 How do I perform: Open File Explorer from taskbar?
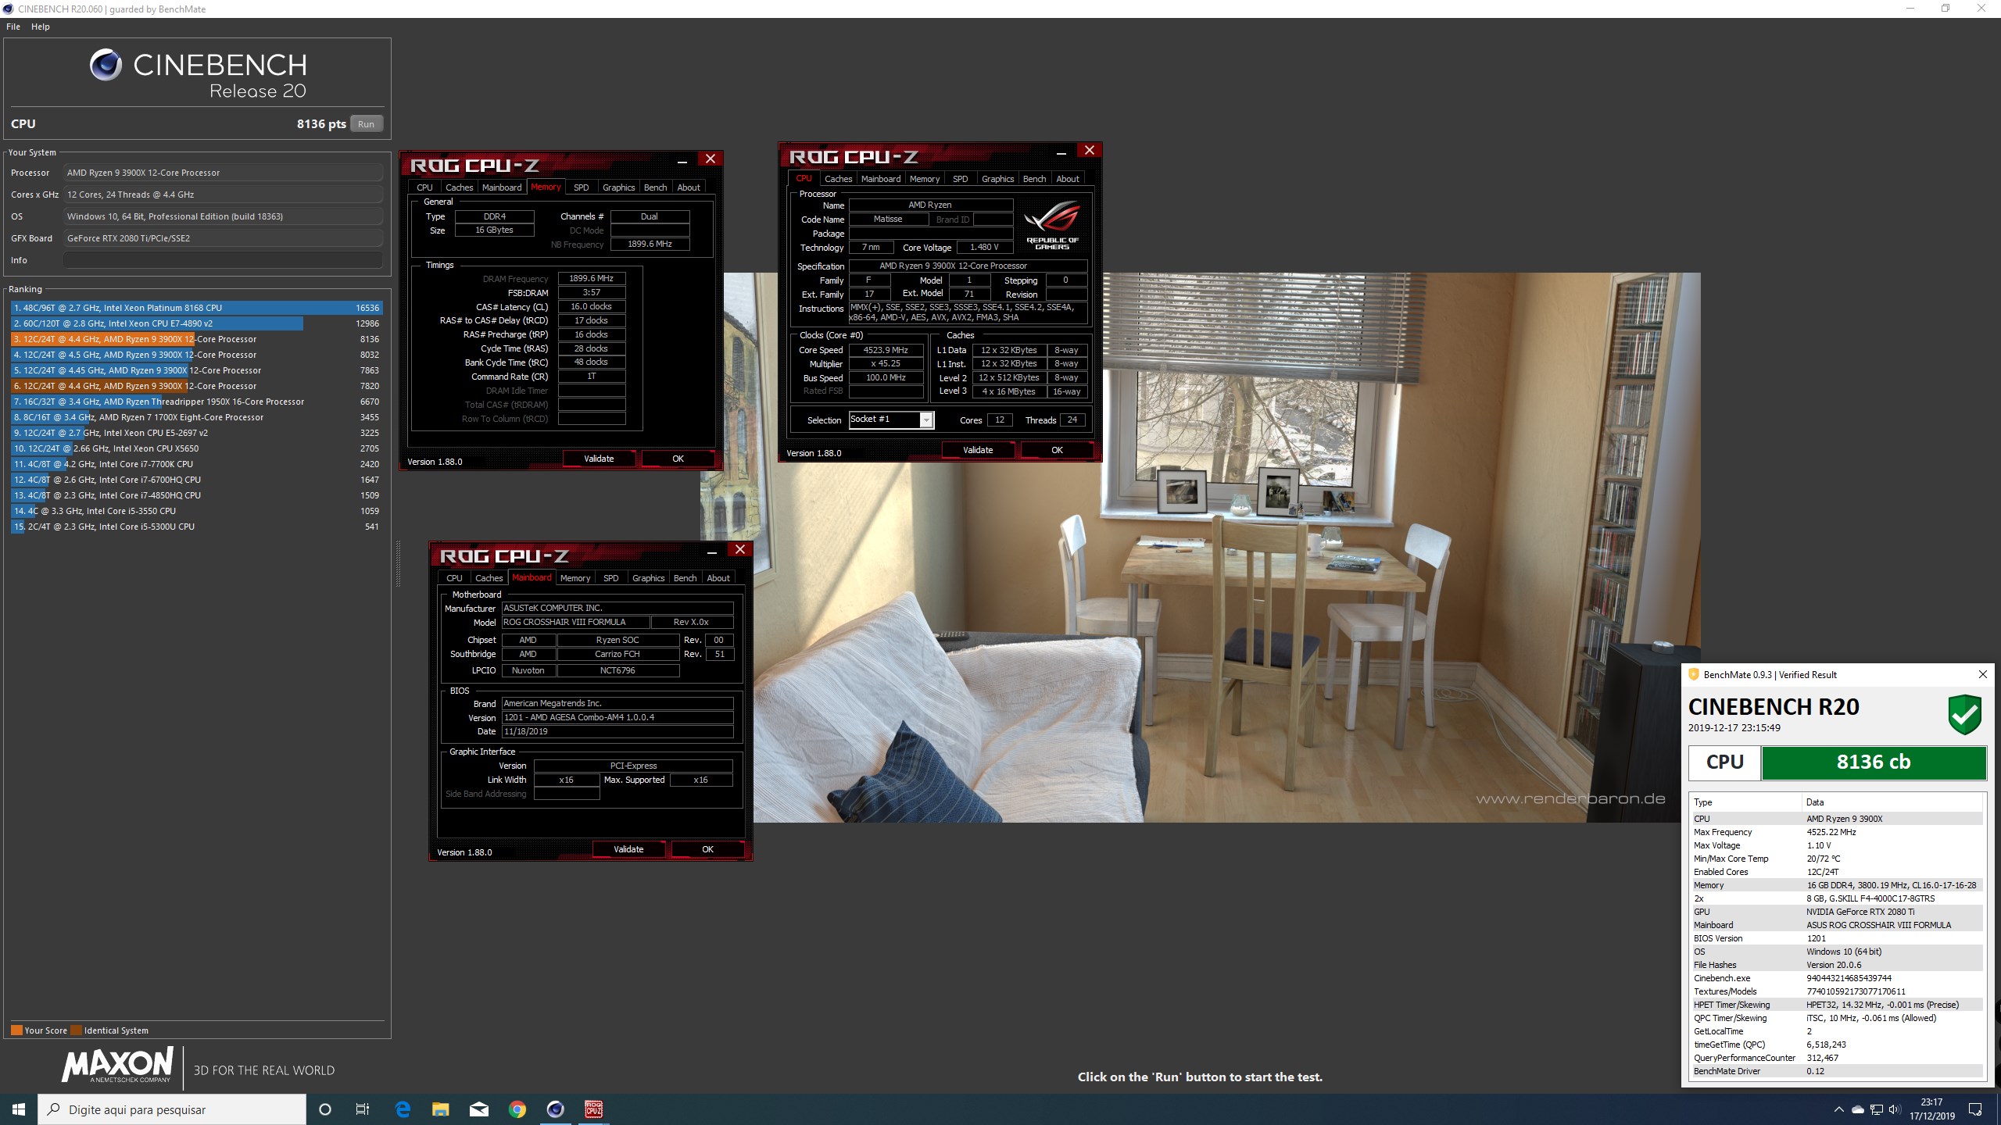pos(441,1109)
